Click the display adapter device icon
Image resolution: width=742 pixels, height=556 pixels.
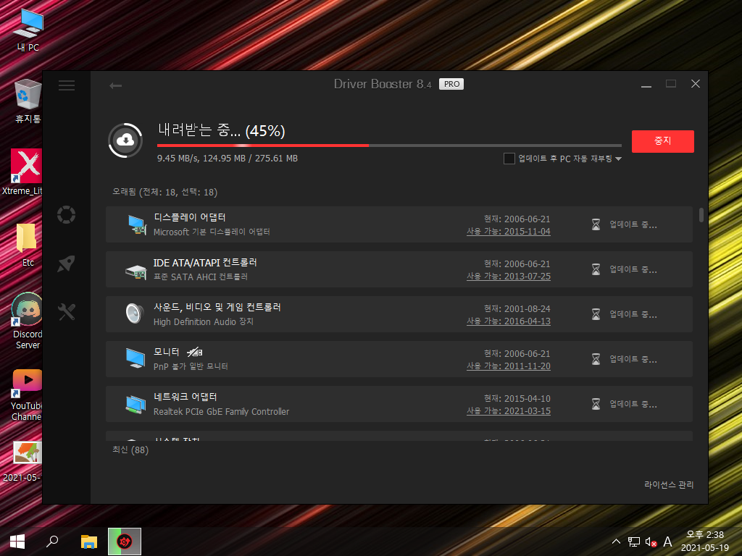pyautogui.click(x=137, y=224)
